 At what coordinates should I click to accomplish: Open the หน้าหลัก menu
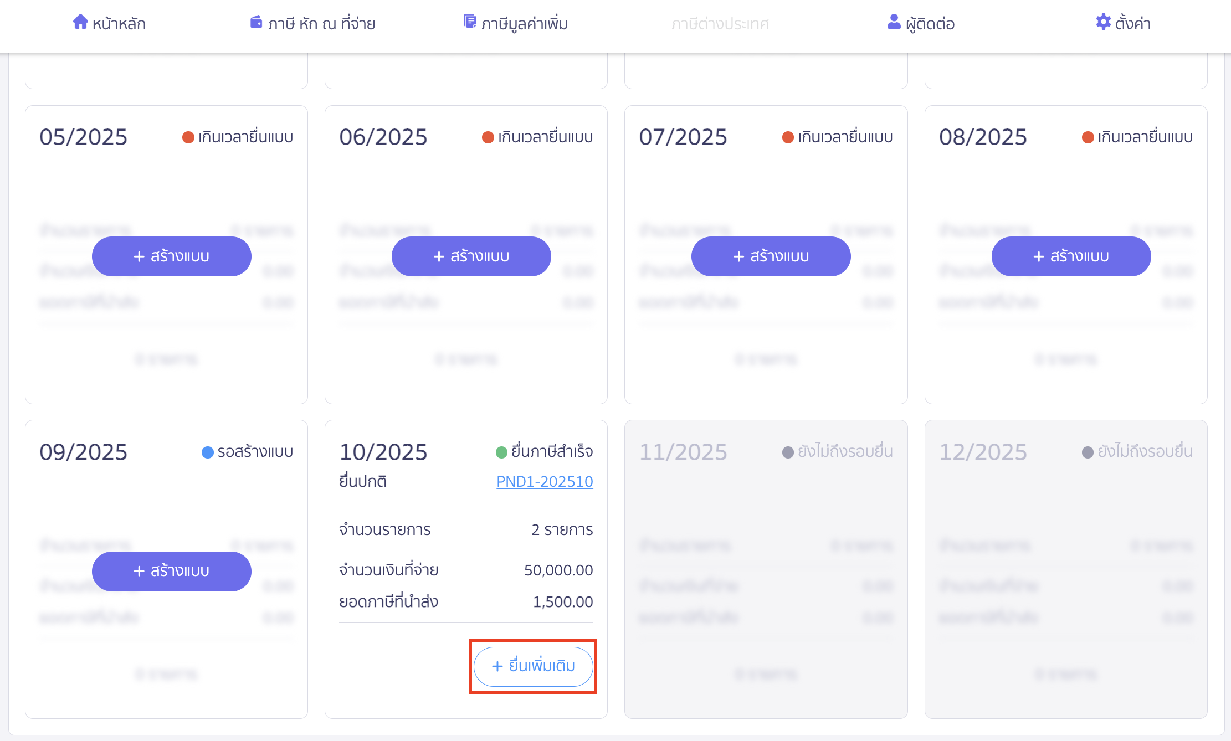[x=119, y=24]
